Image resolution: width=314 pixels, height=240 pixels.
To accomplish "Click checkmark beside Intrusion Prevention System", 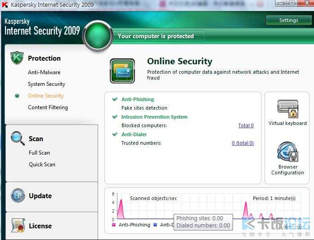I will pyautogui.click(x=115, y=116).
